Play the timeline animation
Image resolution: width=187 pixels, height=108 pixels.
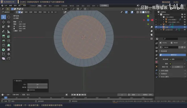coord(80,94)
